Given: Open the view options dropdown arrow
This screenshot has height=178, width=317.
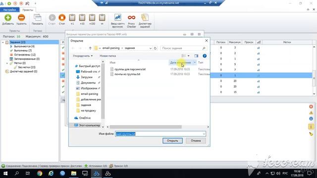Looking at the screenshot, I should tap(188, 56).
